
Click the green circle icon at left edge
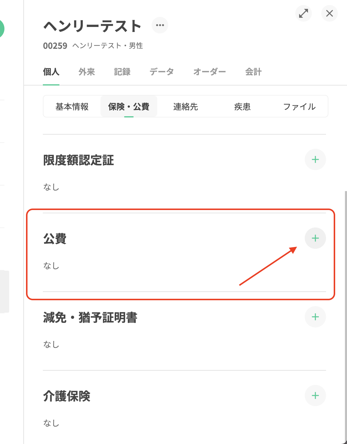(x=1, y=29)
